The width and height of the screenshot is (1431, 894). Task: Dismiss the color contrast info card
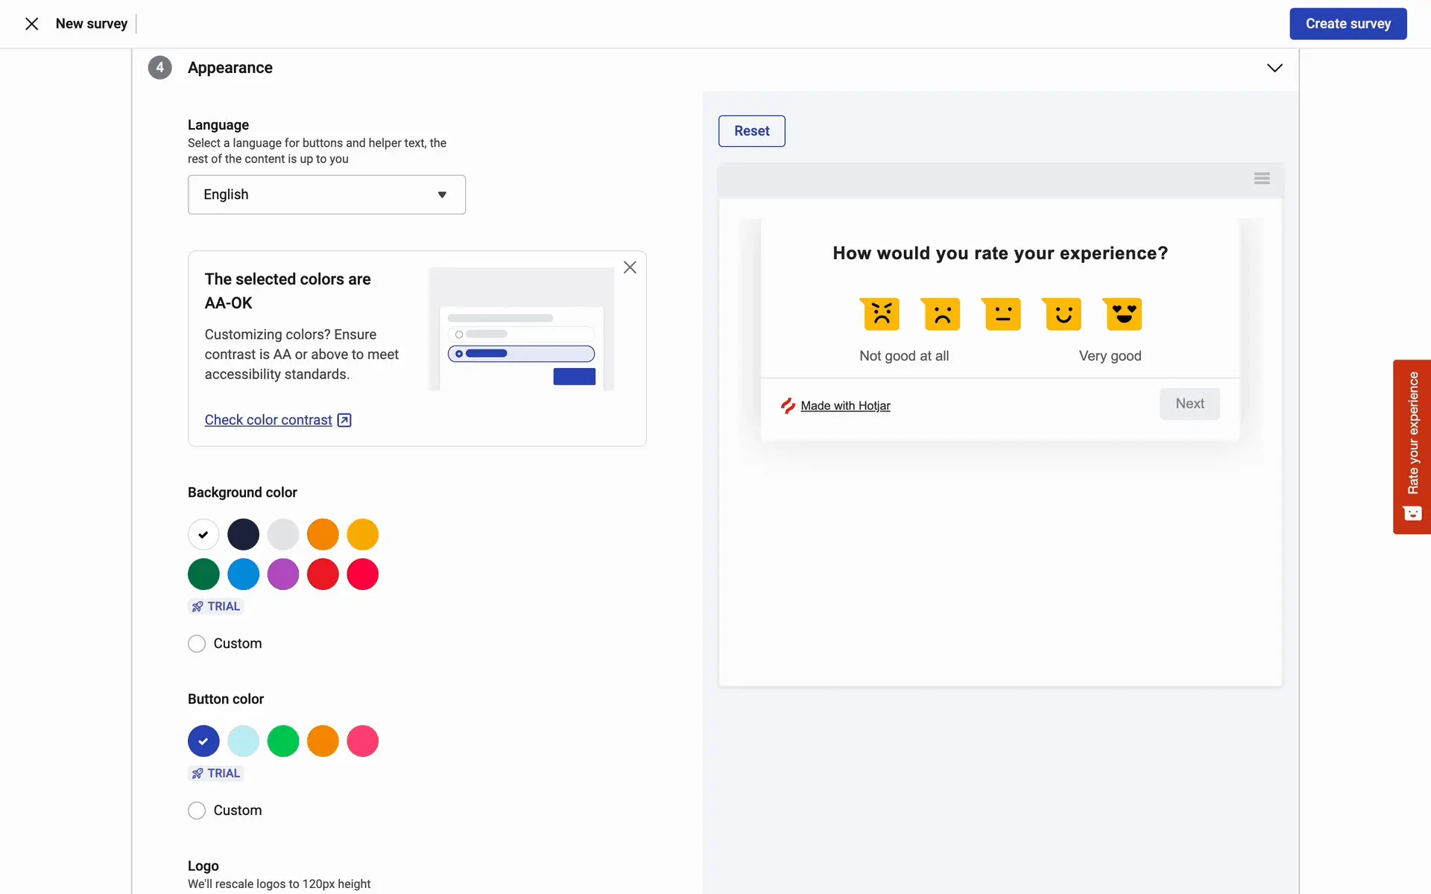point(630,267)
